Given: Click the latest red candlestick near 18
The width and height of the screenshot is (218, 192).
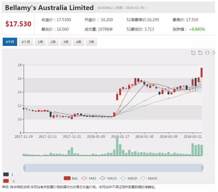Looking at the screenshot, I should point(202,72).
